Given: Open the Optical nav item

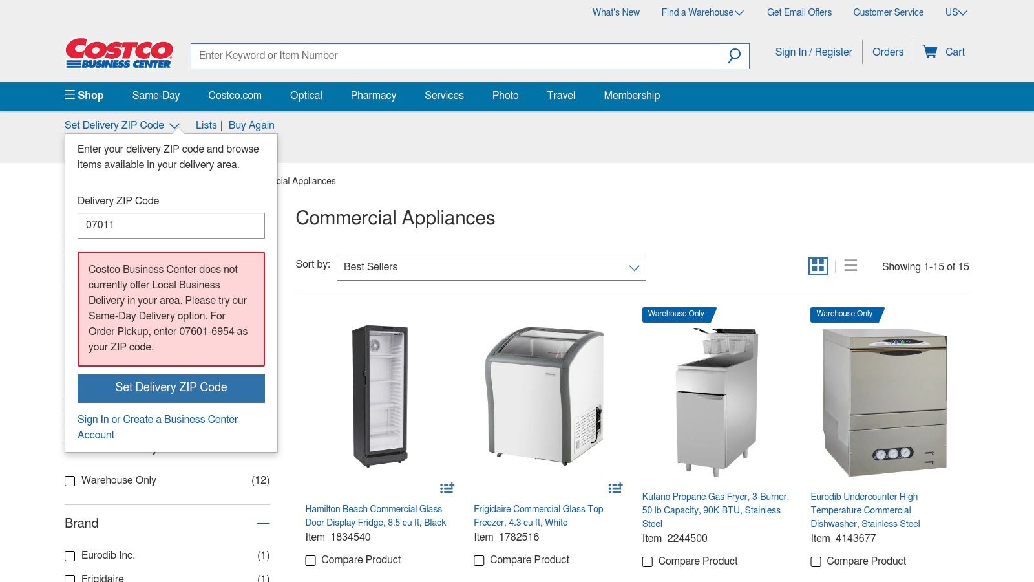Looking at the screenshot, I should 306,96.
